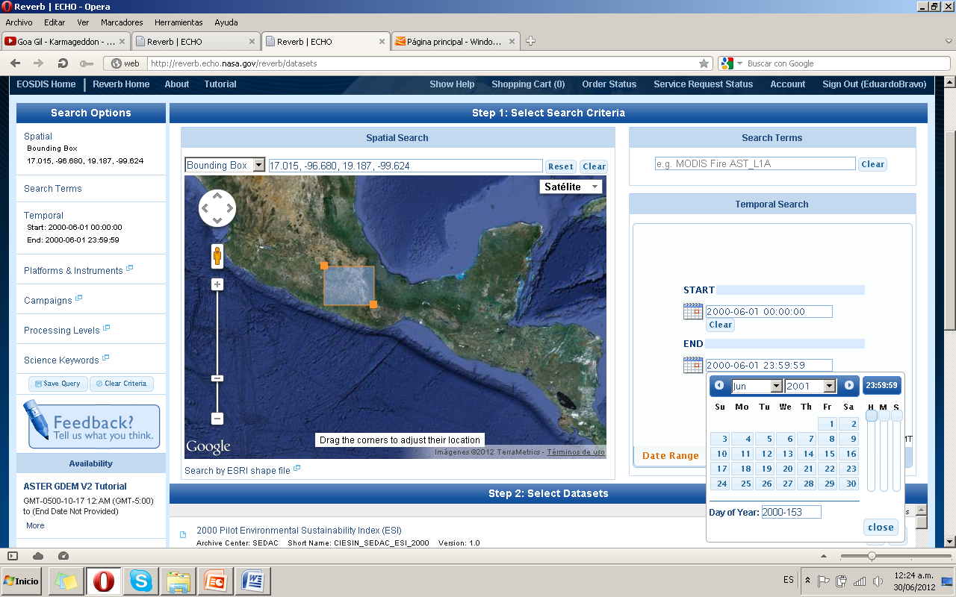Select the Date Range tab

670,455
